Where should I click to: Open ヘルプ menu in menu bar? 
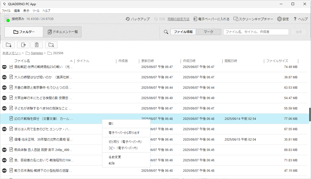pyautogui.click(x=46, y=11)
